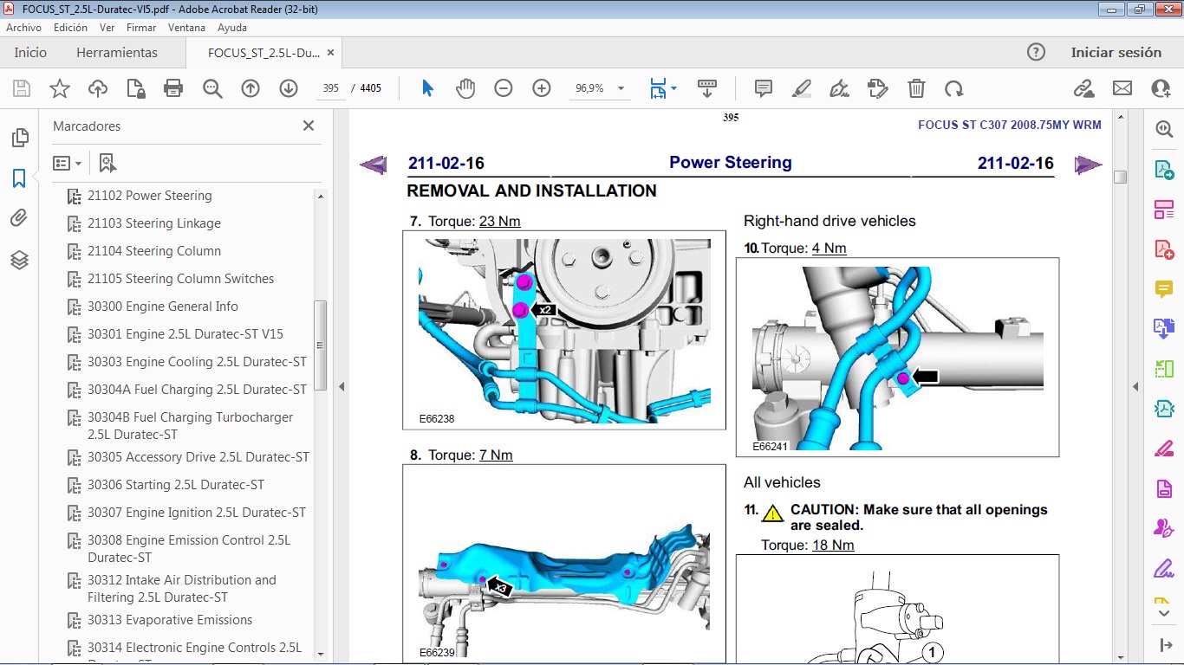Open bookmark 21104 Steering Column
This screenshot has width=1184, height=665.
(x=154, y=251)
